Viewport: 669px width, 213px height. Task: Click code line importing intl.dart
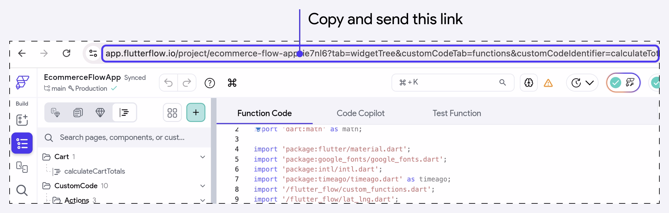click(x=318, y=169)
